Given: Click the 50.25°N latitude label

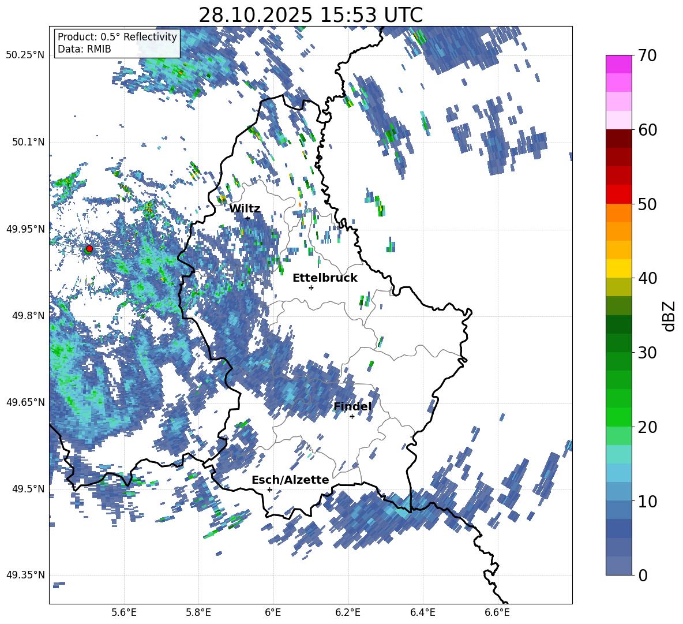Looking at the screenshot, I should pyautogui.click(x=25, y=55).
